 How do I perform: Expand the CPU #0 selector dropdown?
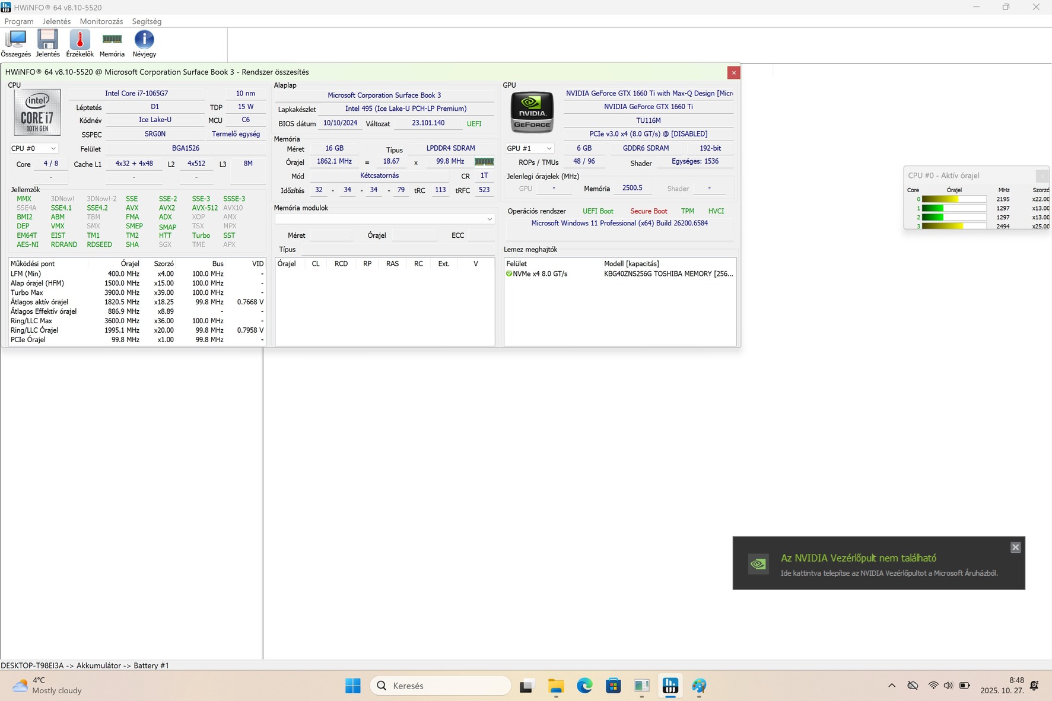coord(34,148)
